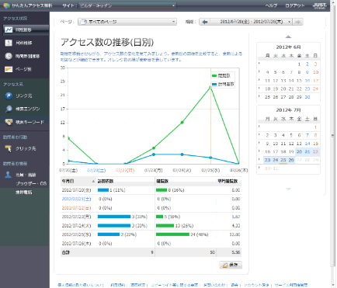Click the アクセス数の推移(日別) heading
Image resolution: width=337 pixels, height=288 pixels.
[x=107, y=42]
